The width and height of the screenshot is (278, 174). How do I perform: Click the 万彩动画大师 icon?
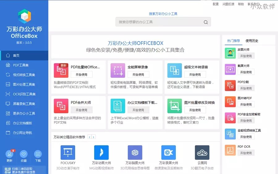coord(101,152)
